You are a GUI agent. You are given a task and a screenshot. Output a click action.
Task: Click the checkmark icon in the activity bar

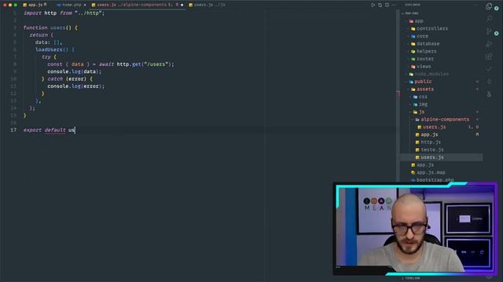pos(489,69)
